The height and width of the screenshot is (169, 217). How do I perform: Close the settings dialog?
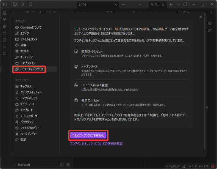tap(200, 17)
